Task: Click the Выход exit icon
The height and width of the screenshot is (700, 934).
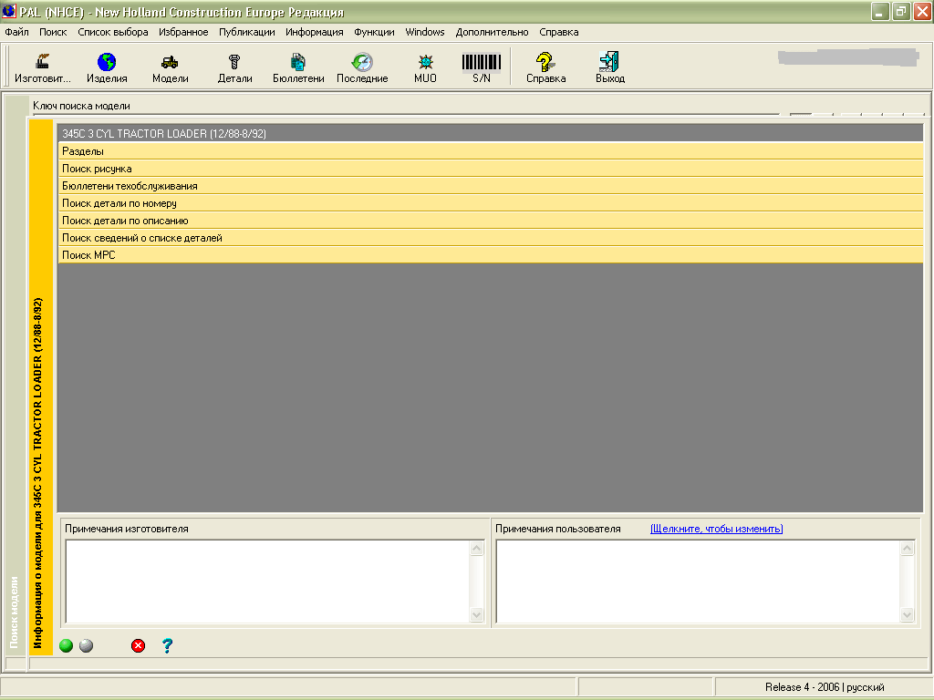Action: [610, 67]
